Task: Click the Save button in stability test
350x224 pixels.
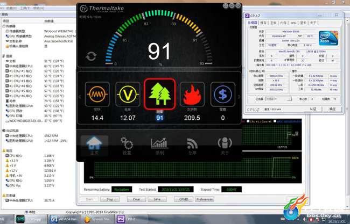Action: (x=157, y=199)
